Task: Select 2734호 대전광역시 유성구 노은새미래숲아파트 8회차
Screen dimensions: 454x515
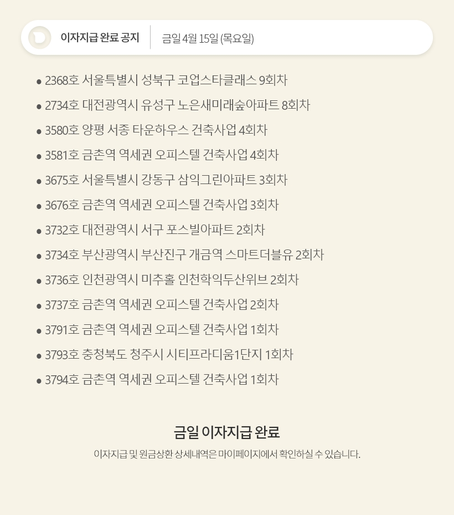Action: click(x=177, y=105)
